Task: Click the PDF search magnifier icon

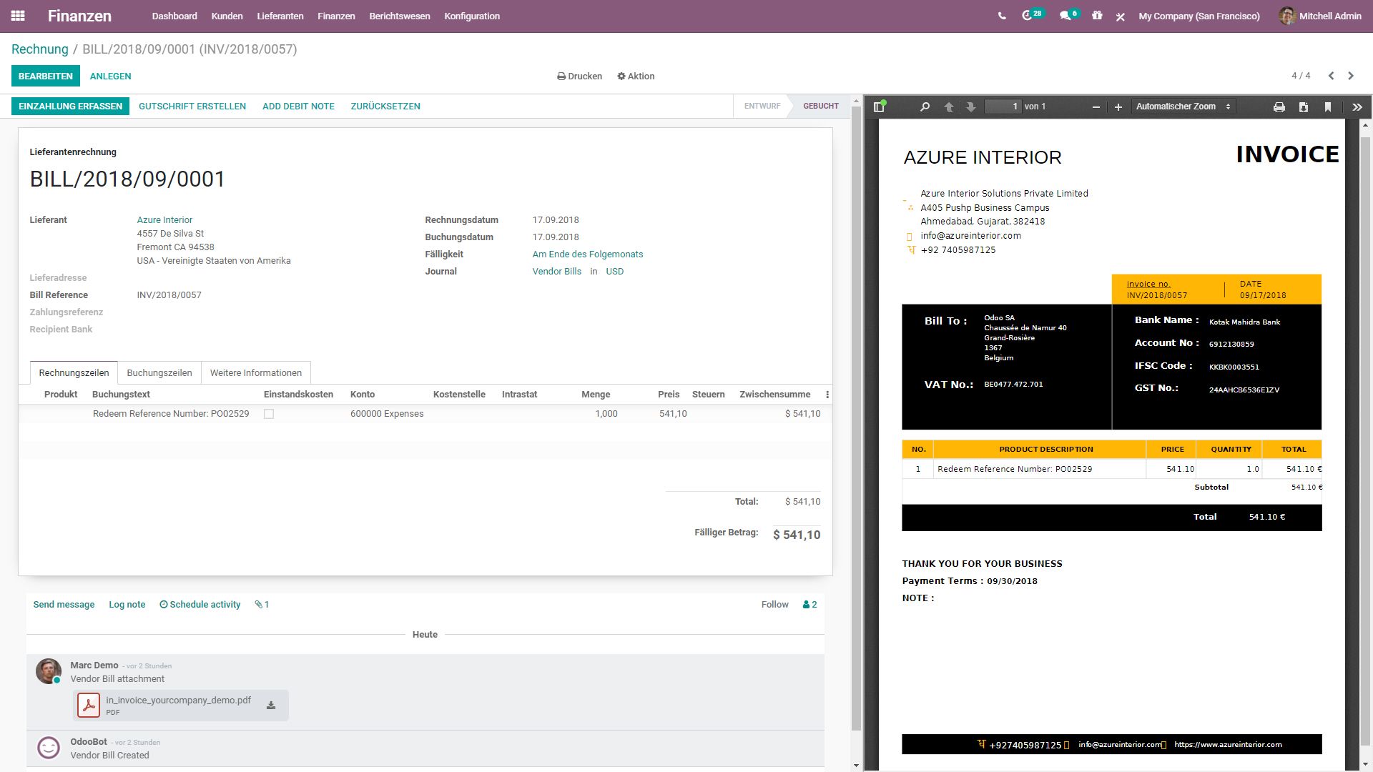Action: coord(925,107)
